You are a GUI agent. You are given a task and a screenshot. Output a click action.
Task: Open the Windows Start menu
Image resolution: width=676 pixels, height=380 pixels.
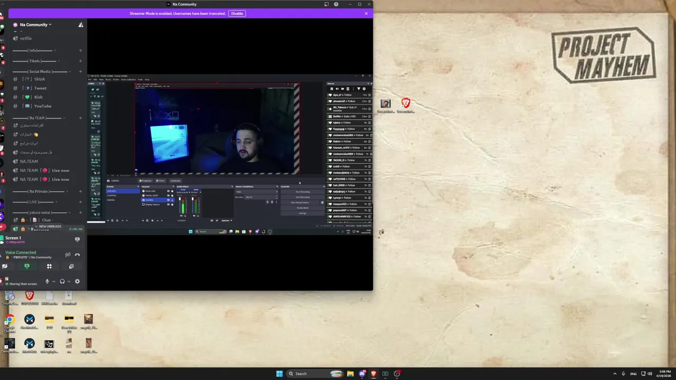pos(279,374)
